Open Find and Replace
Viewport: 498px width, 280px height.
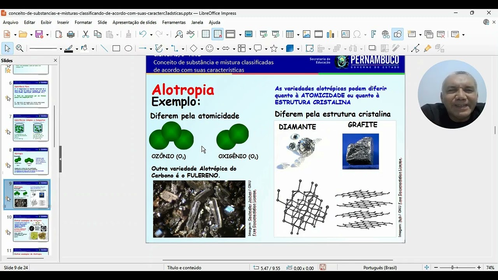[x=179, y=34]
